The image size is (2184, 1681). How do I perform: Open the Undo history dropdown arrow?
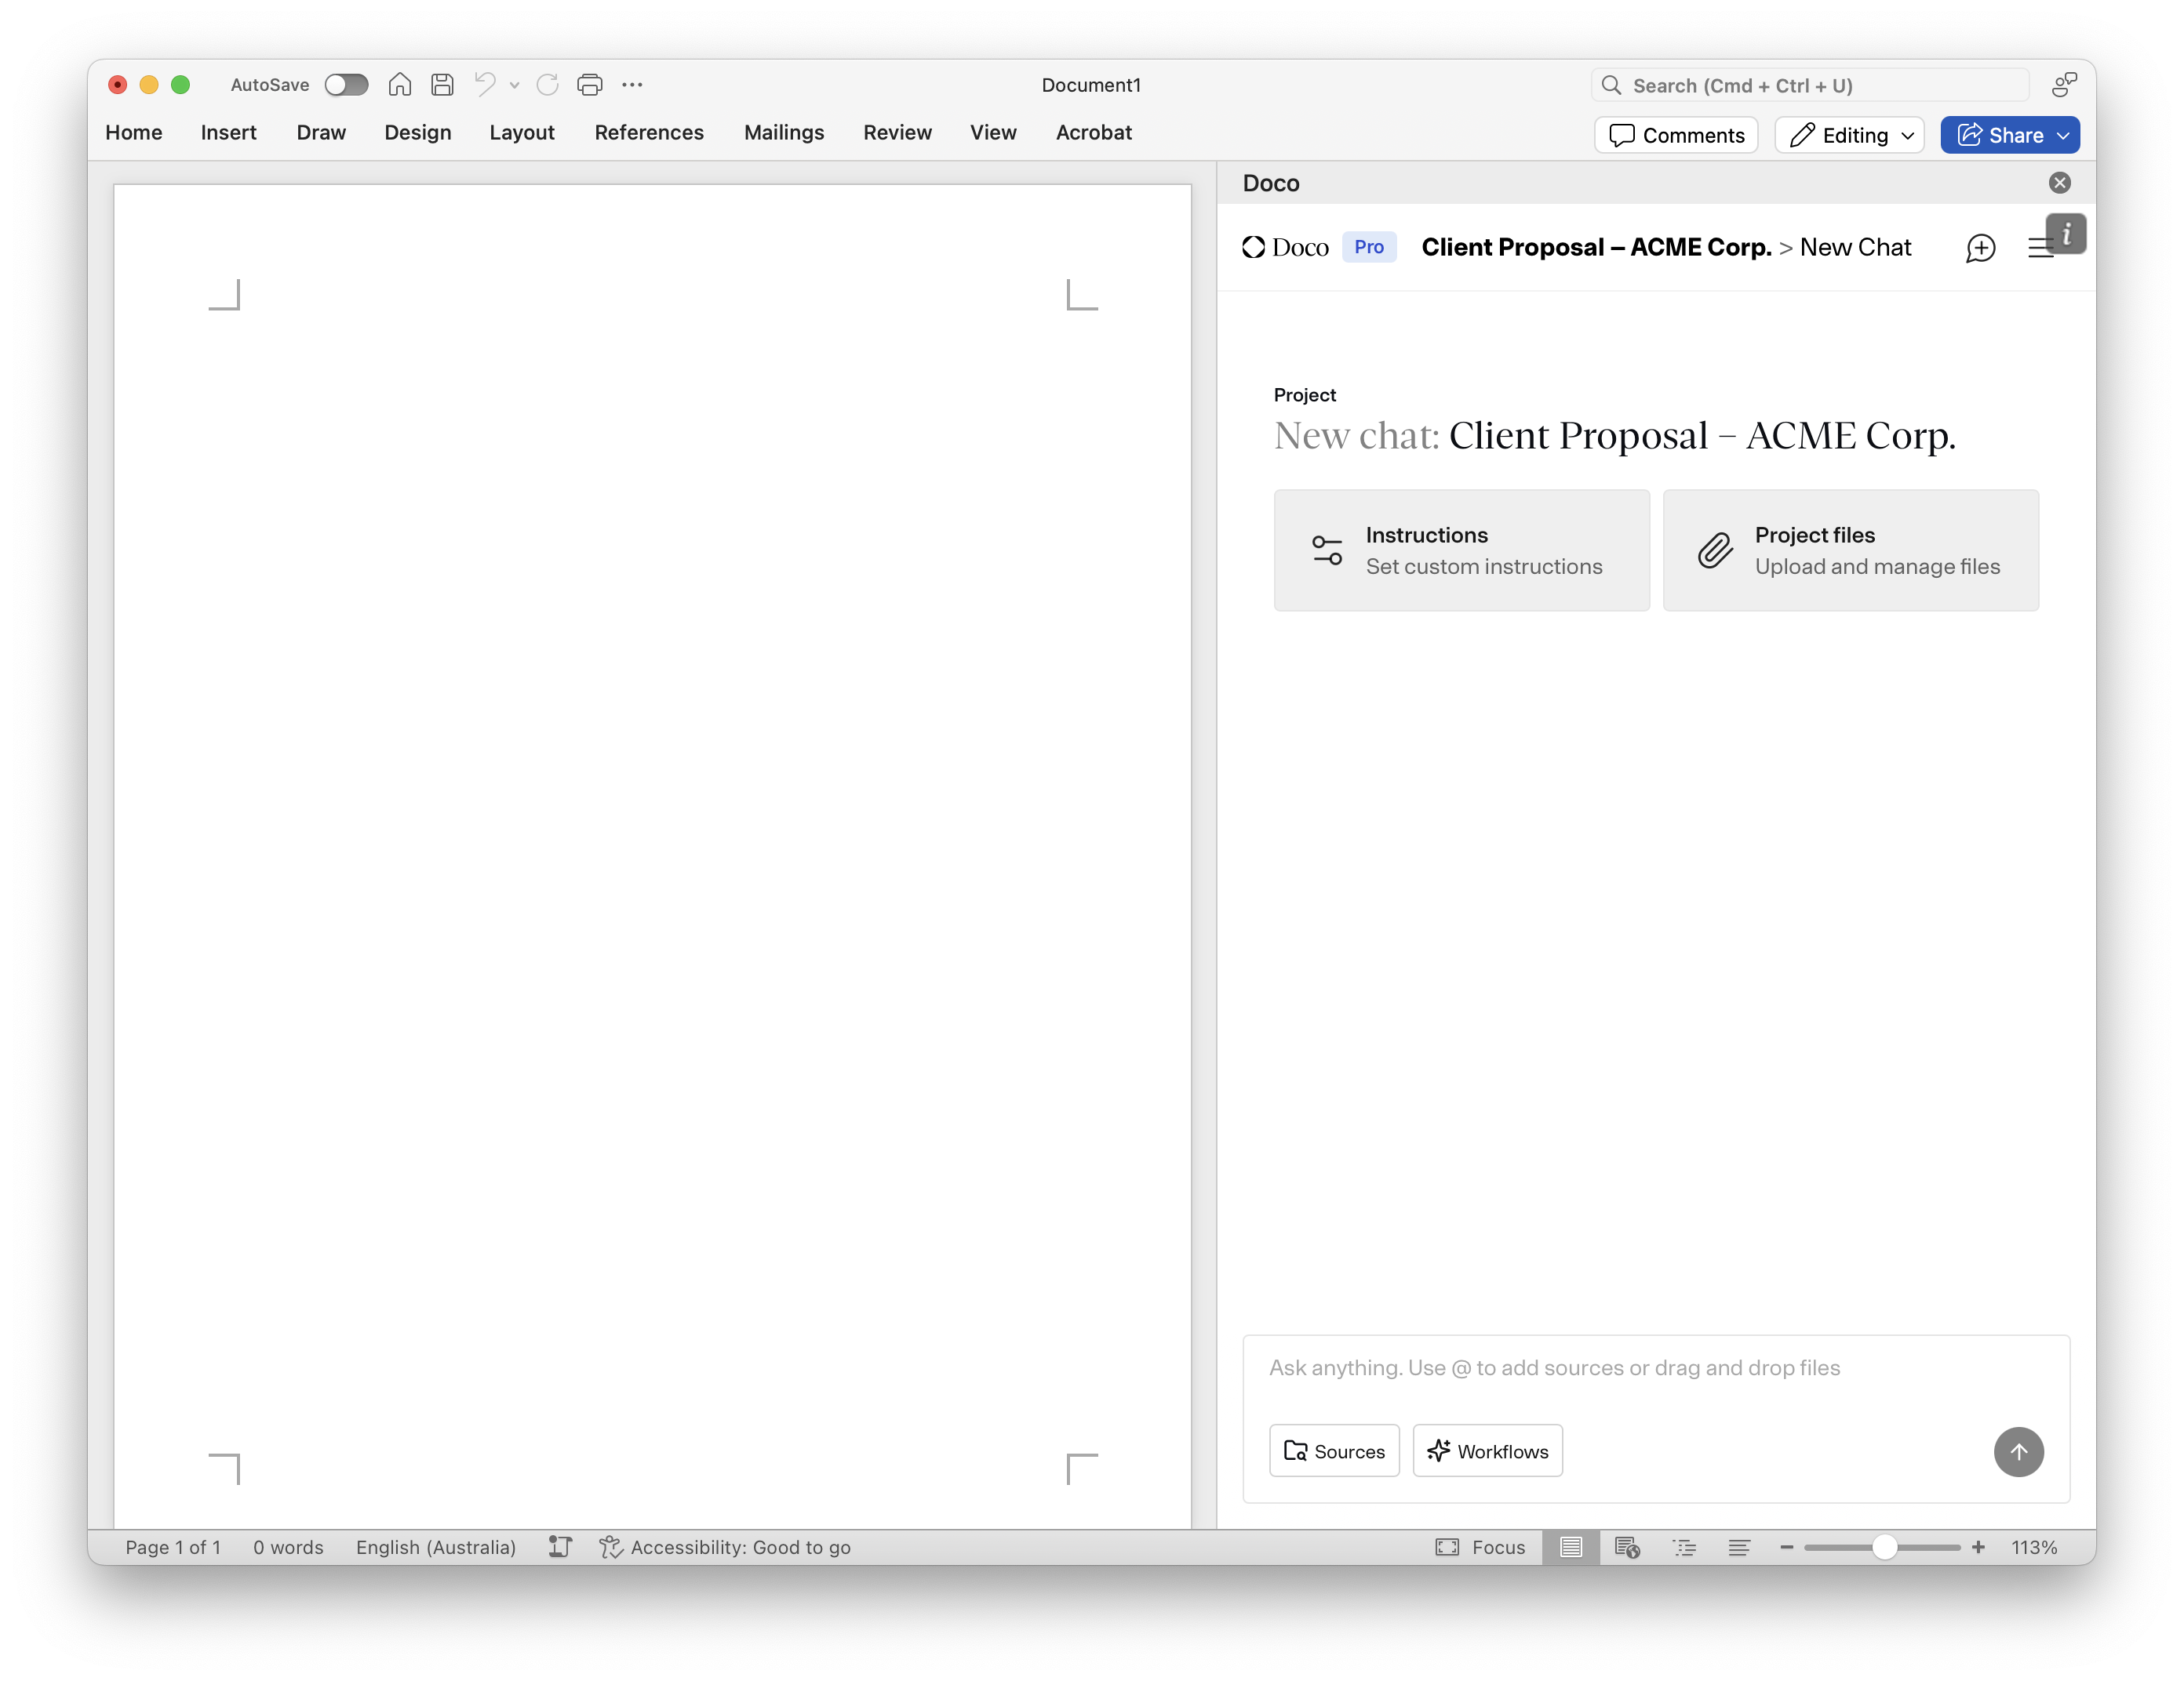[x=514, y=85]
